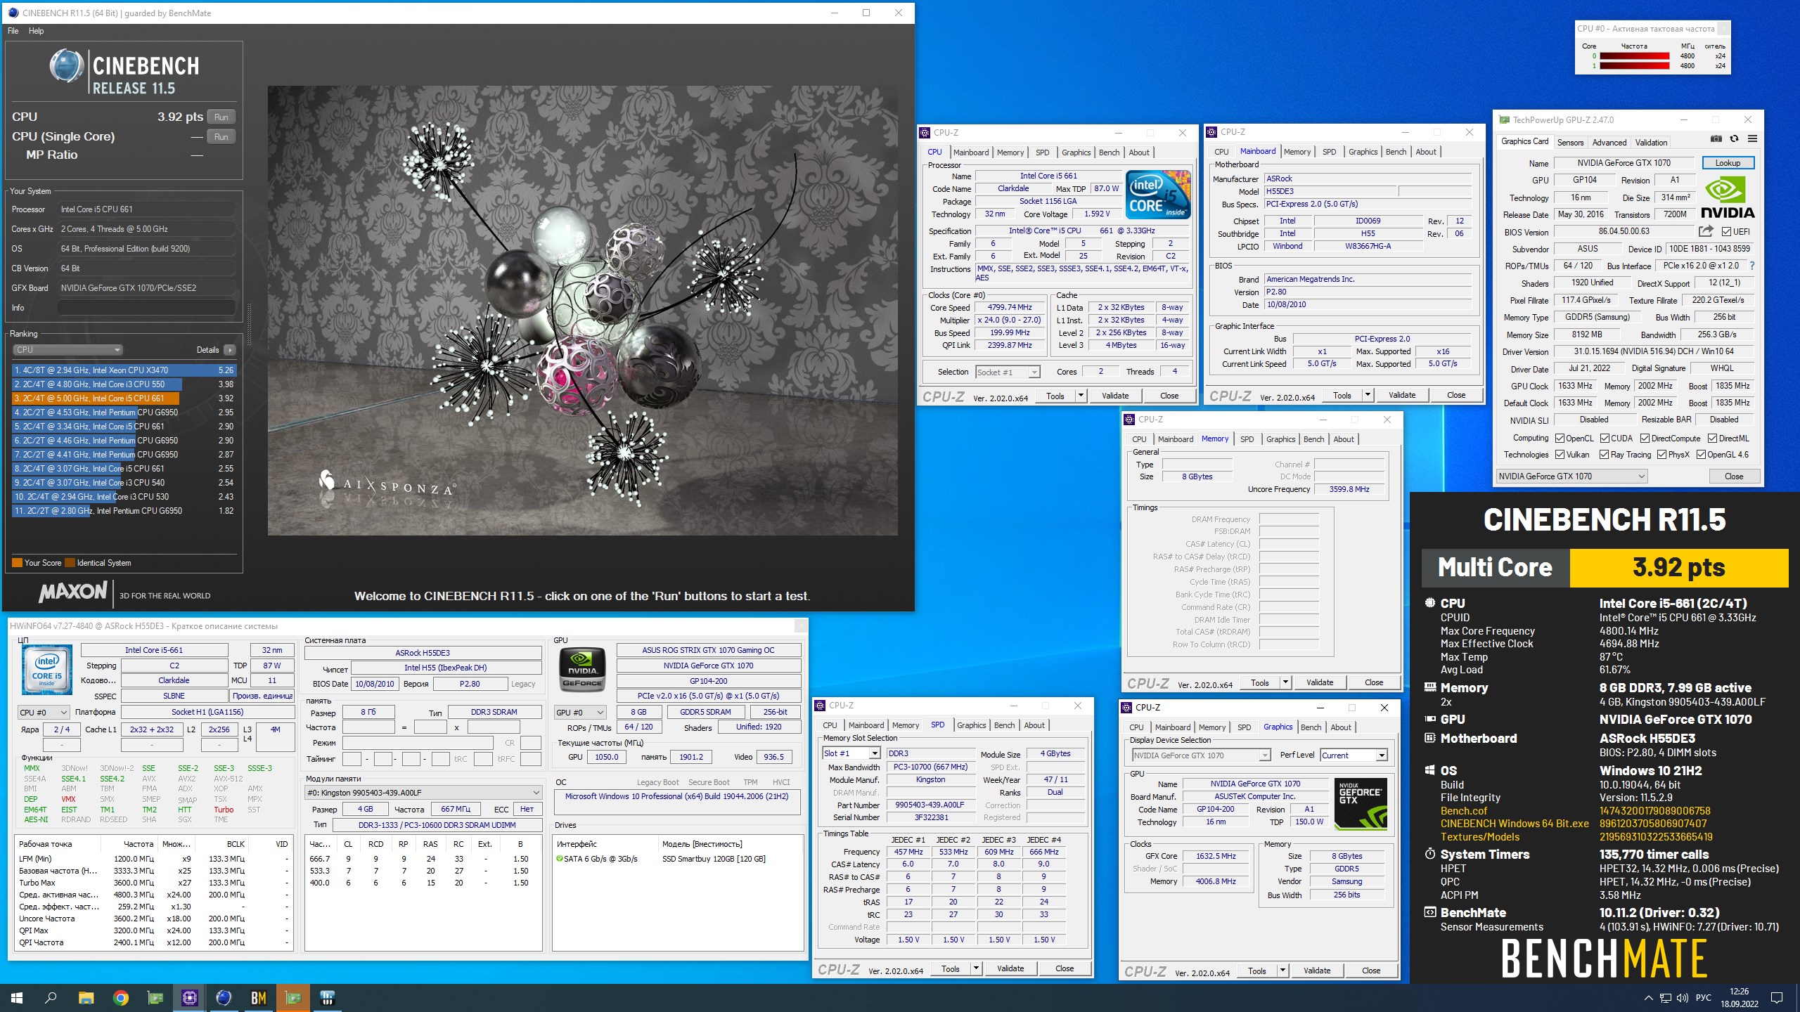Switch to the Advanced tab in GPU-Z
1800x1012 pixels.
click(1609, 143)
